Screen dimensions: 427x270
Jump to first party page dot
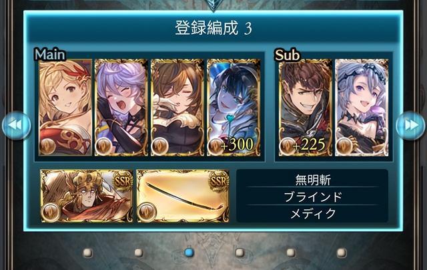87,253
